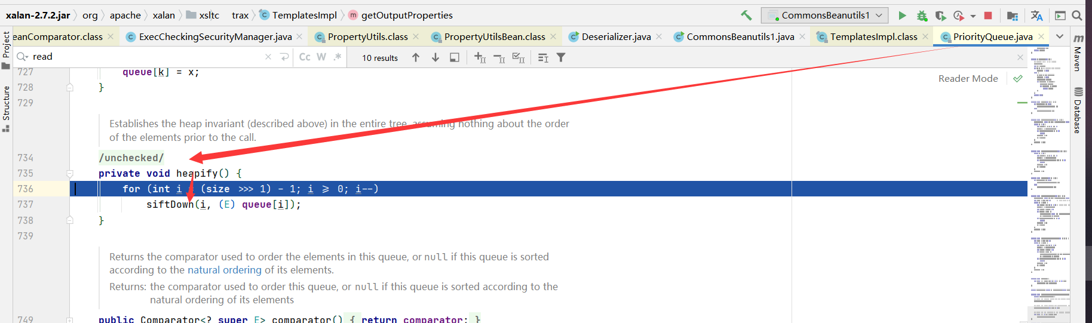1092x323 pixels.
Task: Click xalan-2.7.2.jar breadcrumb
Action: 38,16
